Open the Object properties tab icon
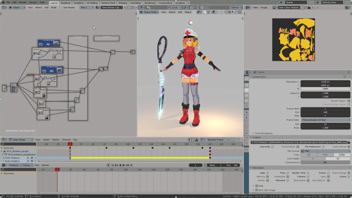This screenshot has width=352, height=198. [247, 112]
